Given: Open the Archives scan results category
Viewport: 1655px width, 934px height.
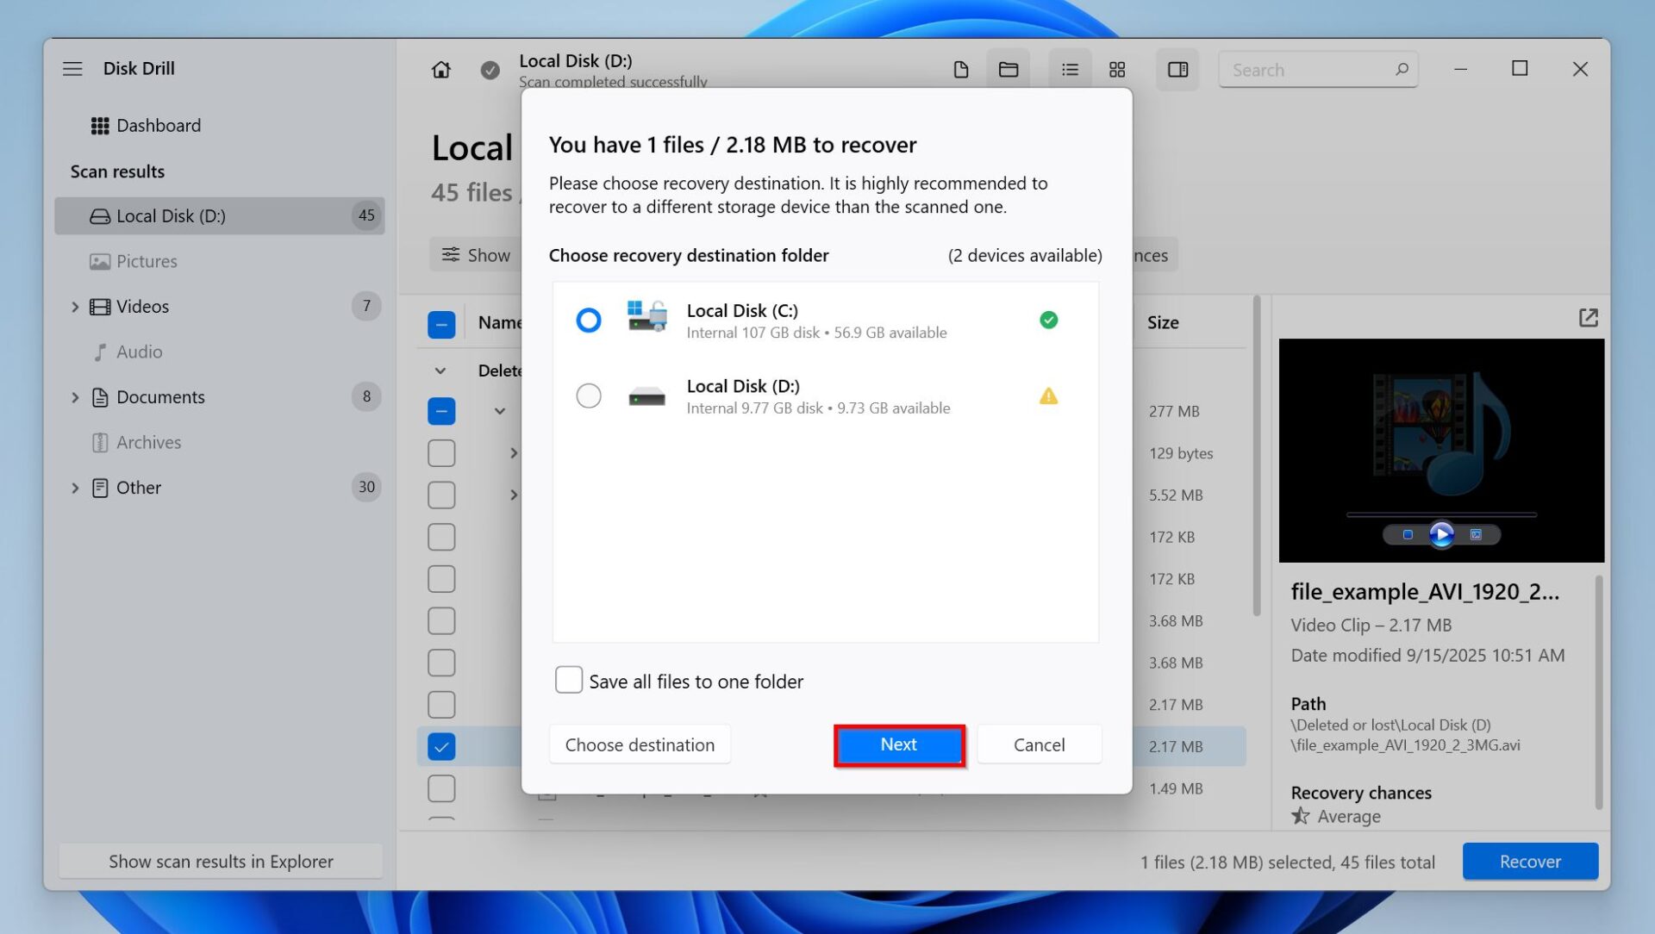Looking at the screenshot, I should tap(147, 442).
